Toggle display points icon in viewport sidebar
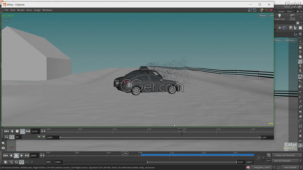 300,92
